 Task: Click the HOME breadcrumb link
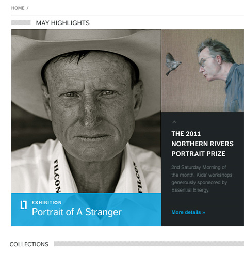[x=18, y=8]
